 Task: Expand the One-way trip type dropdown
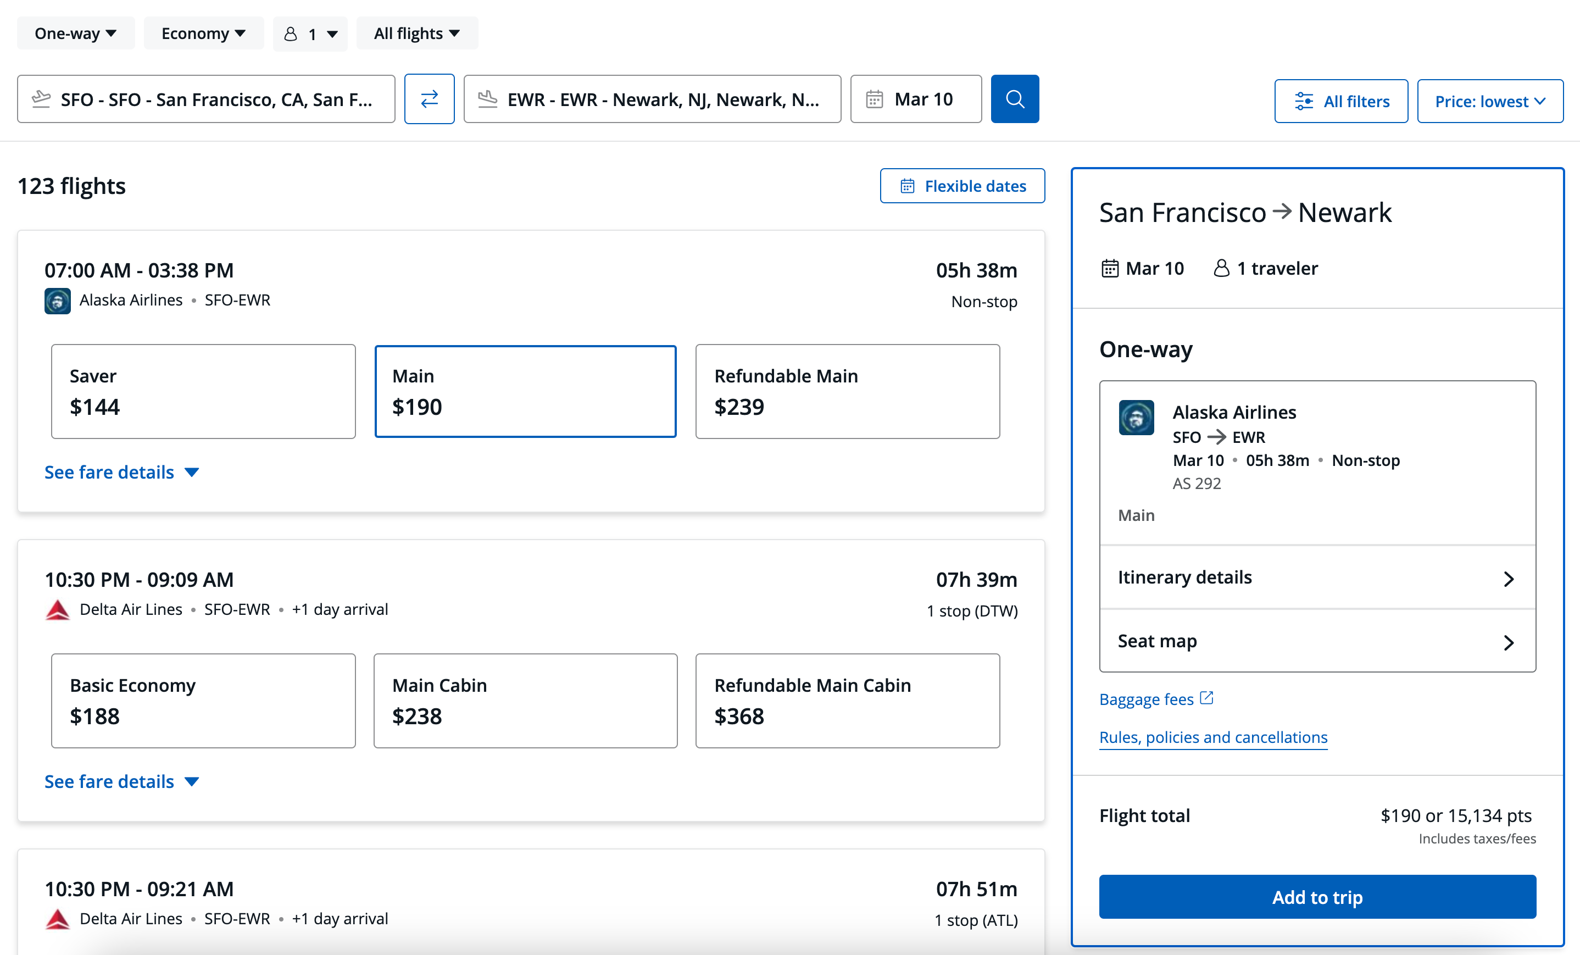point(74,32)
